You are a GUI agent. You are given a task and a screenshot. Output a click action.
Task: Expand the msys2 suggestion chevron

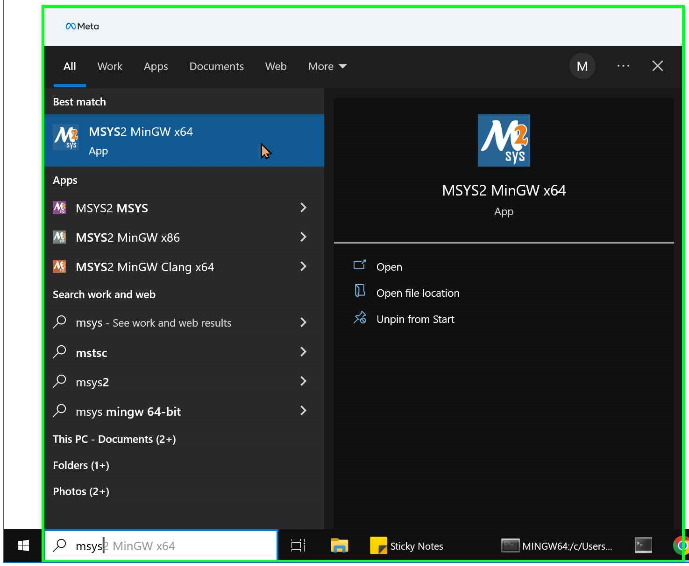coord(303,381)
